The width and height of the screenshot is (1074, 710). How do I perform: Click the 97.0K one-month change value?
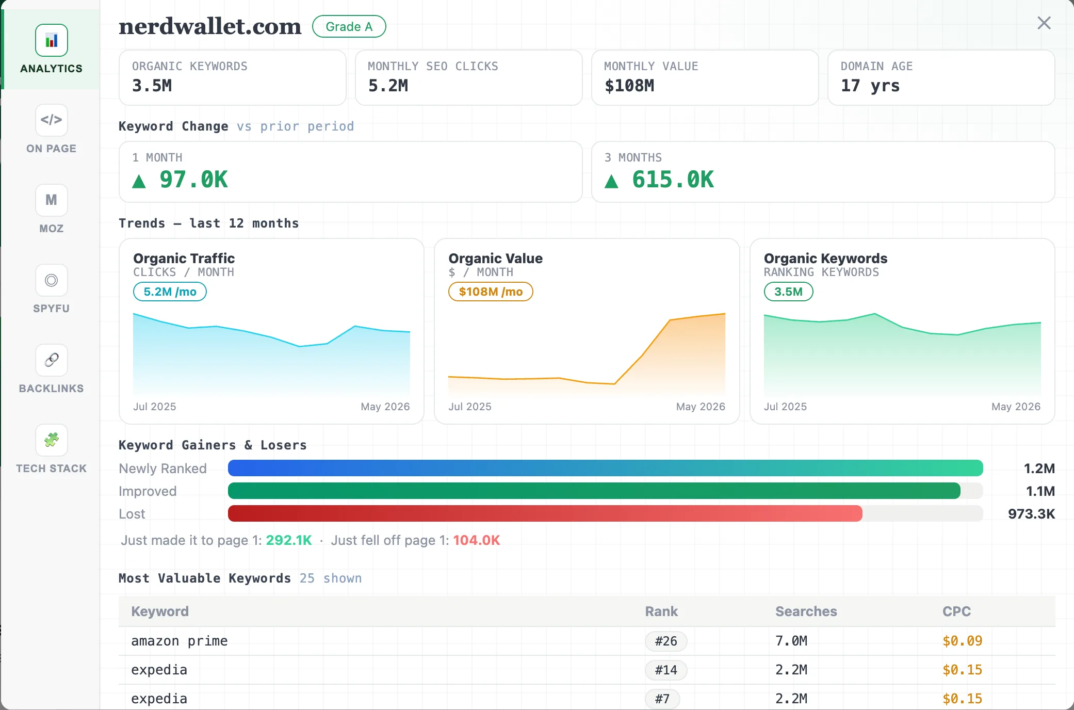point(193,180)
